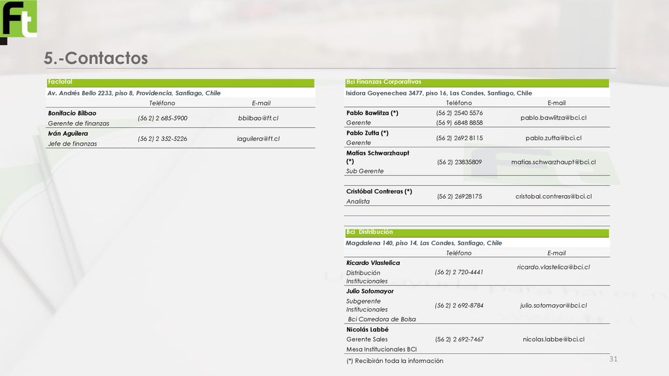The width and height of the screenshot is (669, 376).
Task: Click the 'Jefe de finanzas' job title
Action: (73, 144)
